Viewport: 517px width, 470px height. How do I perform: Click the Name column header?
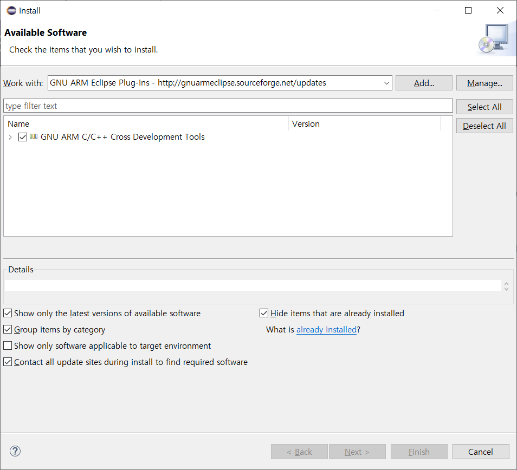tap(146, 124)
